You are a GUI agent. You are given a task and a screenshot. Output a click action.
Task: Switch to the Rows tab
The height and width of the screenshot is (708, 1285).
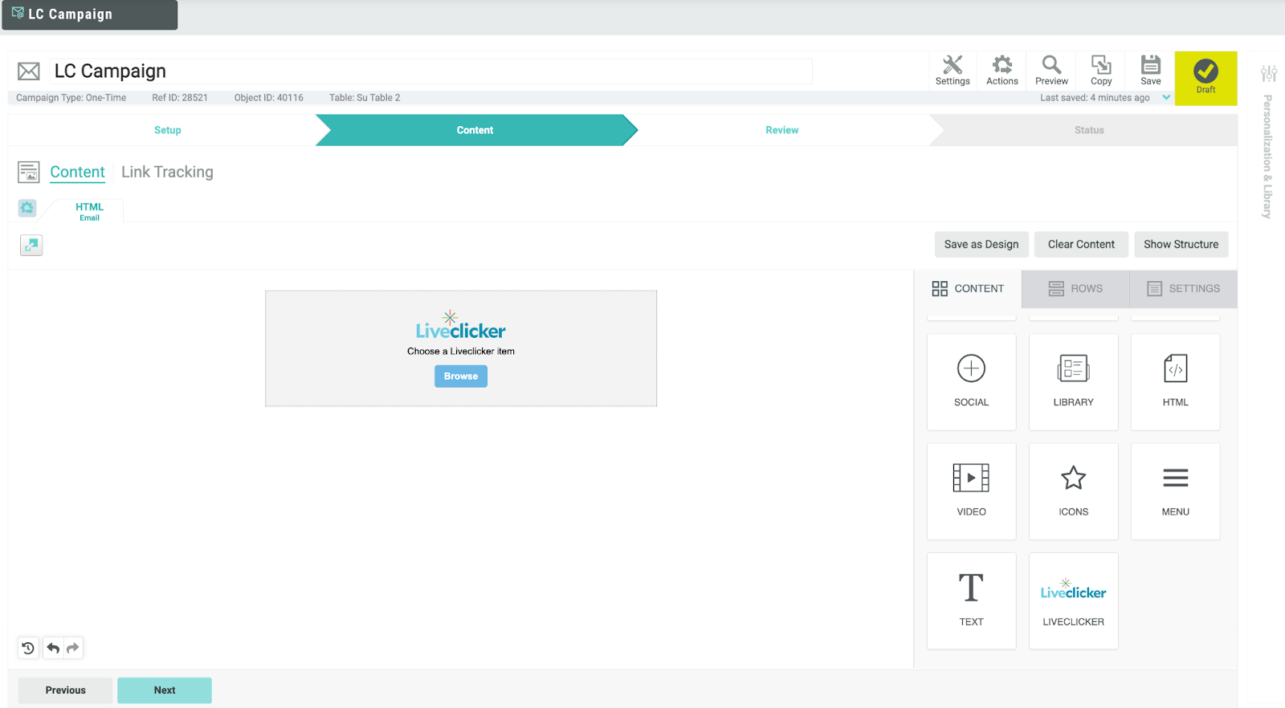click(x=1075, y=289)
